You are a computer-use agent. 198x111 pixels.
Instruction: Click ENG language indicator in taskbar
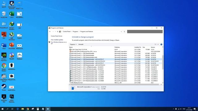pos(184,109)
